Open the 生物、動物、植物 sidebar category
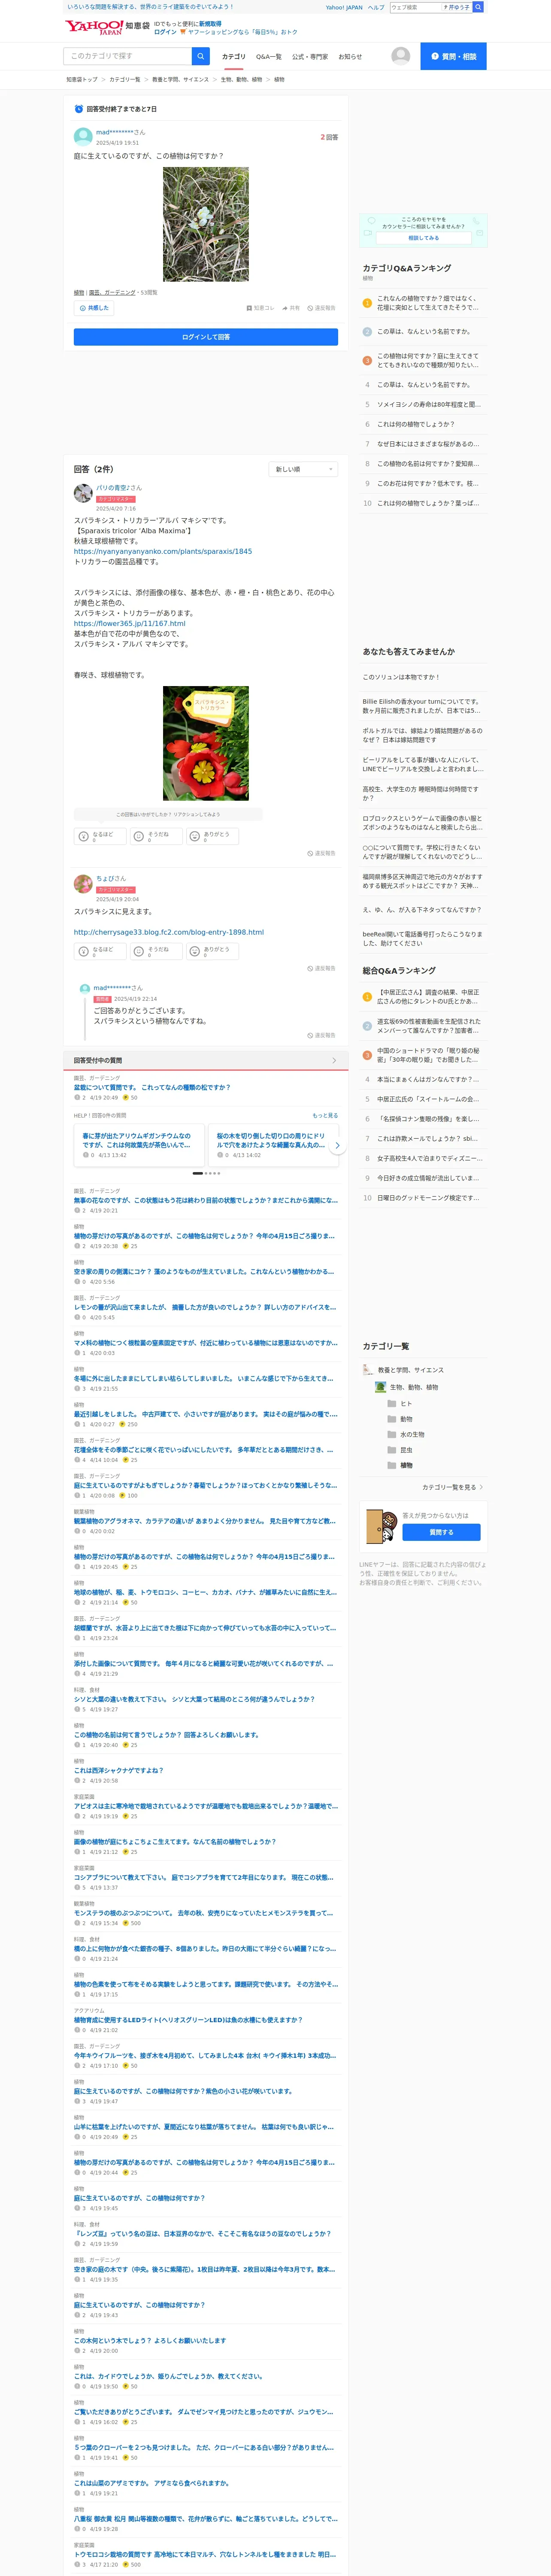The image size is (551, 2576). (x=407, y=1387)
